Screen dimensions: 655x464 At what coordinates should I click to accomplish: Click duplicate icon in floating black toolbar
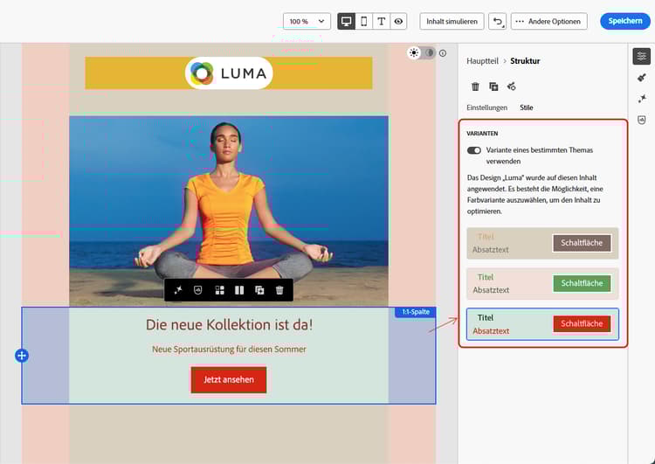[x=259, y=290]
